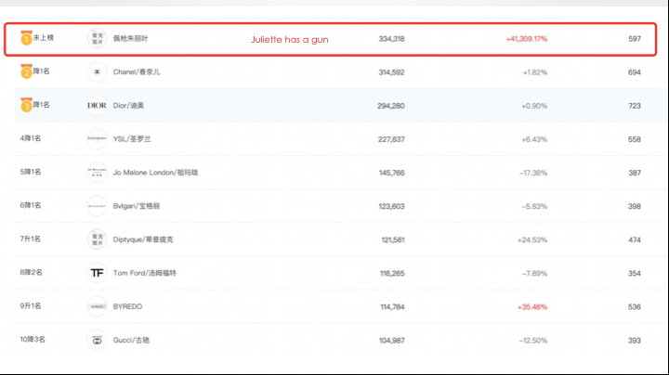Click the count 597 in 佩枪朱丽叶 row
Screen dimensions: 669x375
pyautogui.click(x=635, y=39)
